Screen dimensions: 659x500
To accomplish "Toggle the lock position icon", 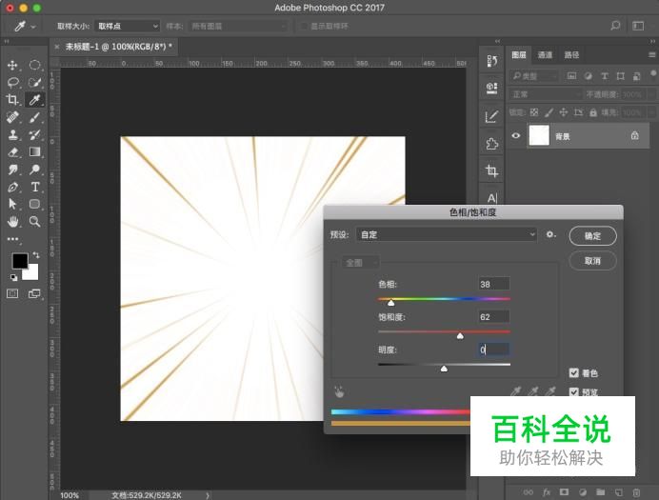I will coord(563,112).
